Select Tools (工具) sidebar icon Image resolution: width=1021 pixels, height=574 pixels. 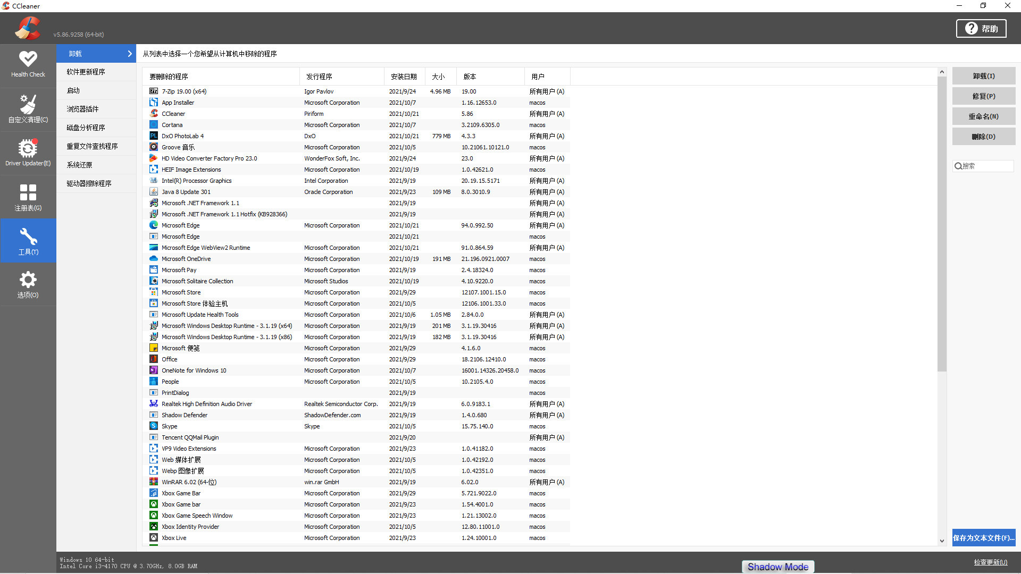click(28, 241)
